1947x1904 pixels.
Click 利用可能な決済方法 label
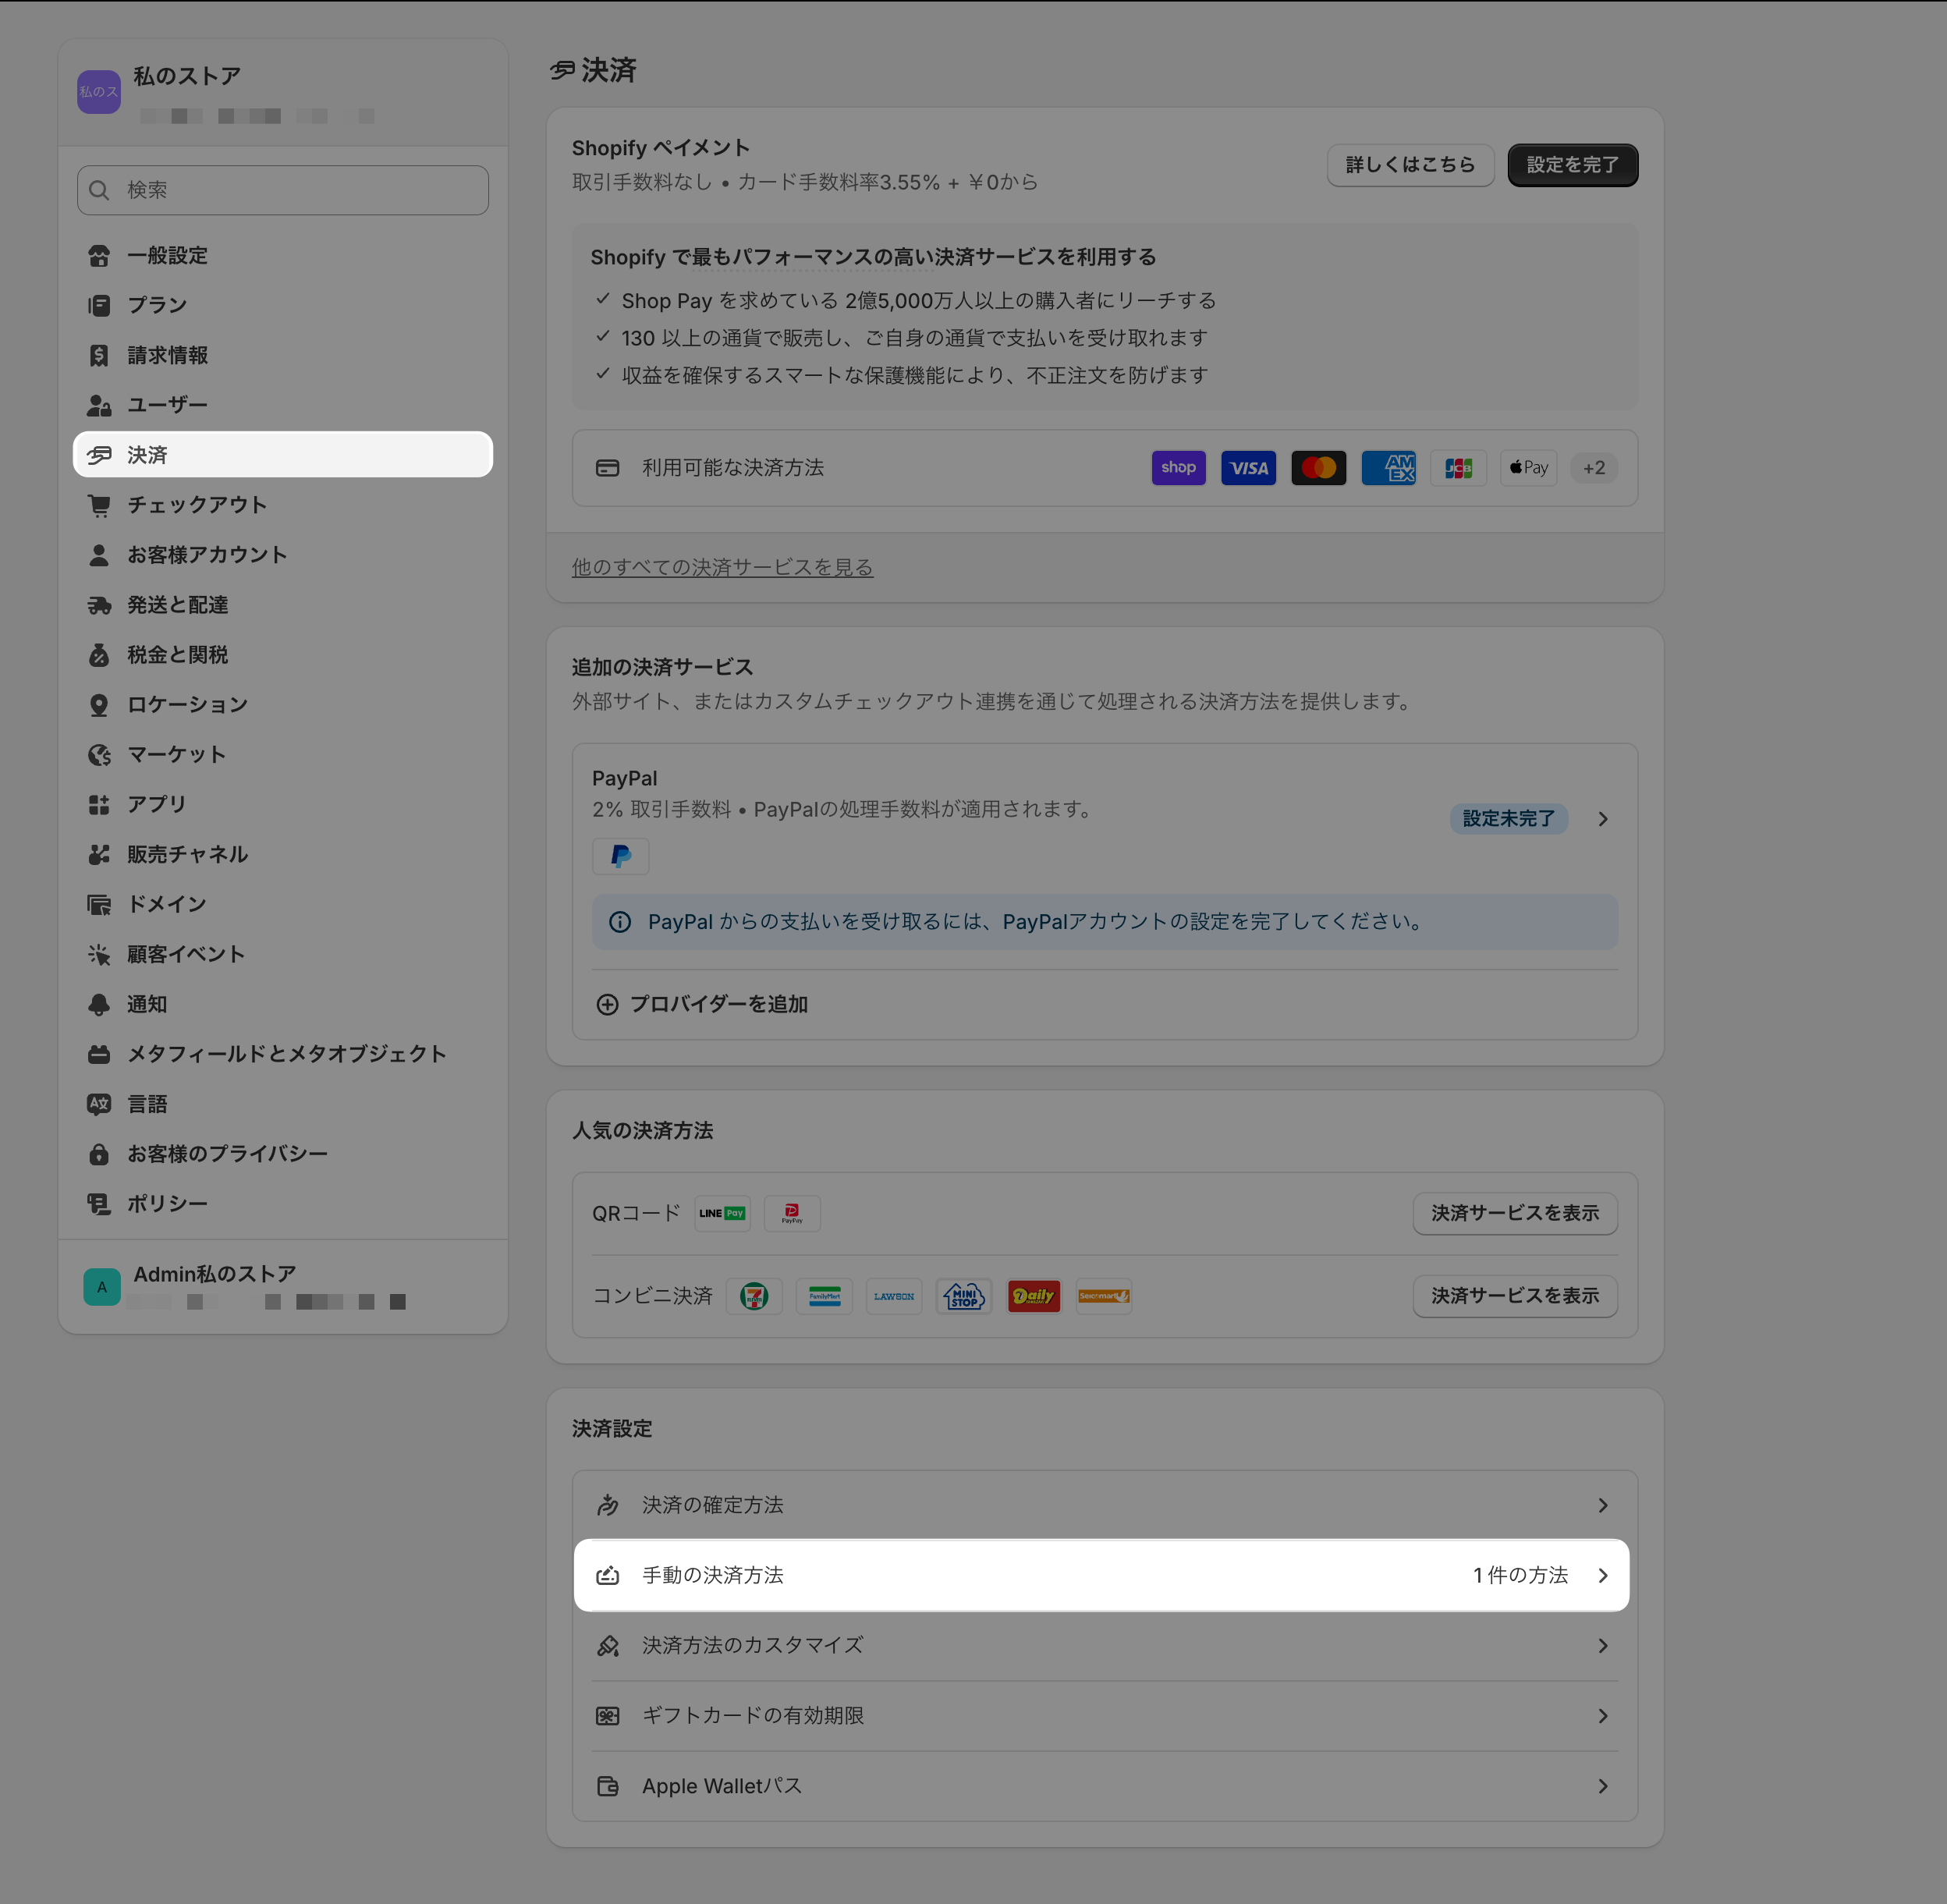pyautogui.click(x=733, y=468)
